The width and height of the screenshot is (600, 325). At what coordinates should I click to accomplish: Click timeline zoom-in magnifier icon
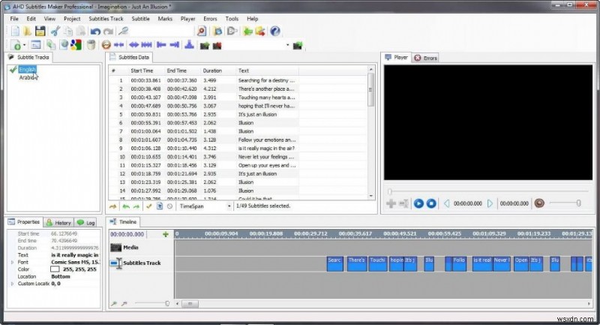[114, 303]
